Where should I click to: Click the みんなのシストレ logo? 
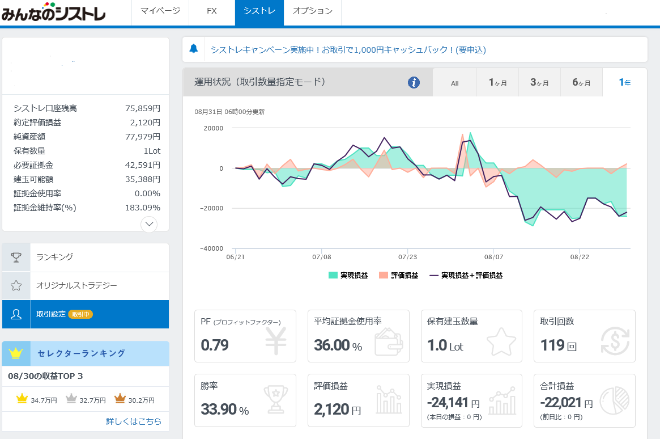(54, 12)
